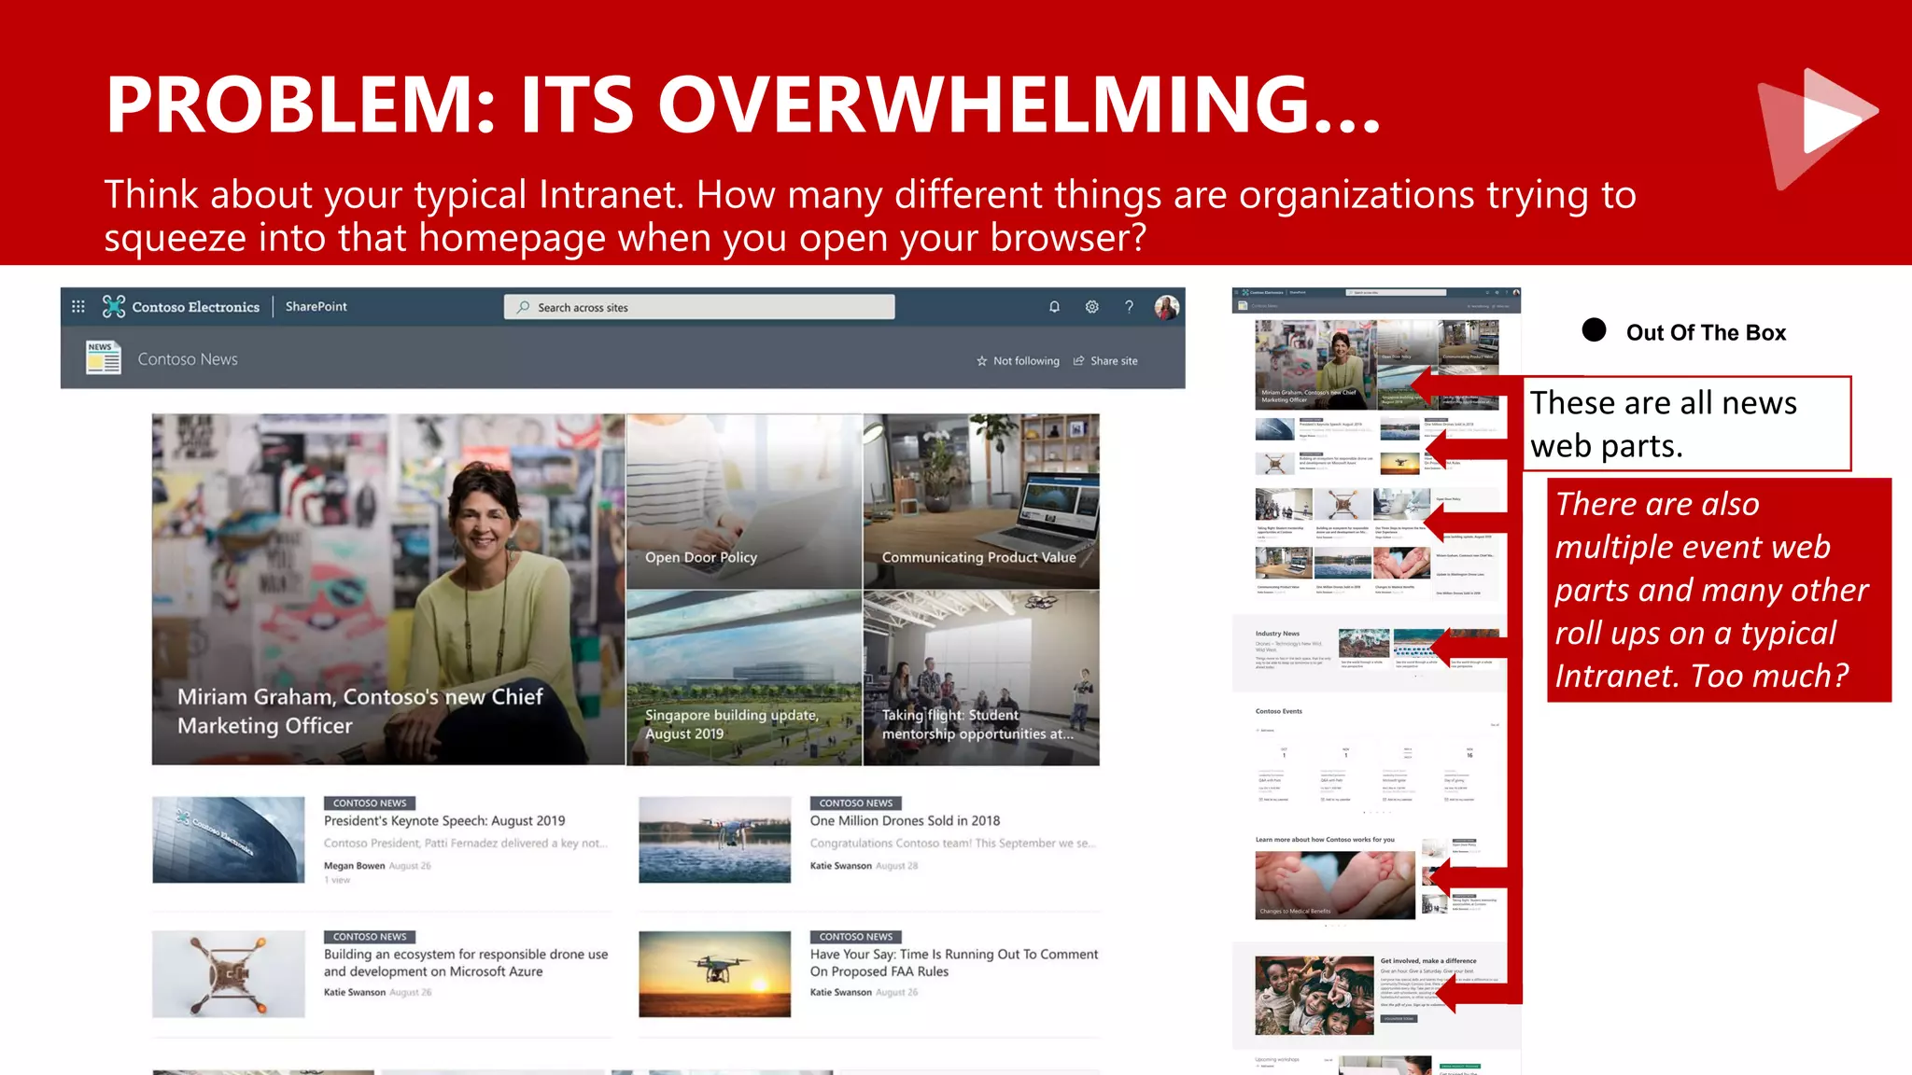Viewport: 1912px width, 1075px height.
Task: Open the help question mark icon
Action: click(x=1129, y=306)
